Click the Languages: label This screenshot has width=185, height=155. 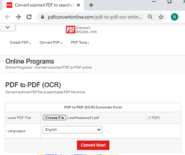[x=16, y=131]
